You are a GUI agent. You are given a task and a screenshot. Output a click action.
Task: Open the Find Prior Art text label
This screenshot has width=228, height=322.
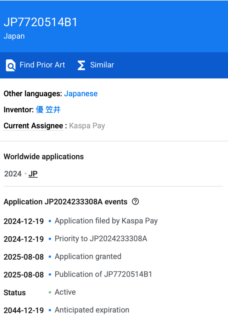pos(42,65)
